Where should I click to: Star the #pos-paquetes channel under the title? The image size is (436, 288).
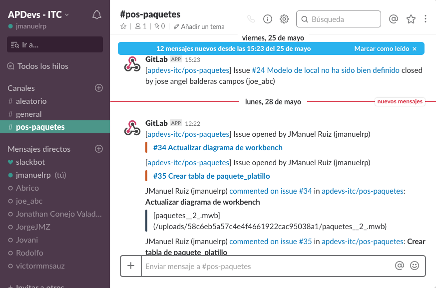pos(123,26)
